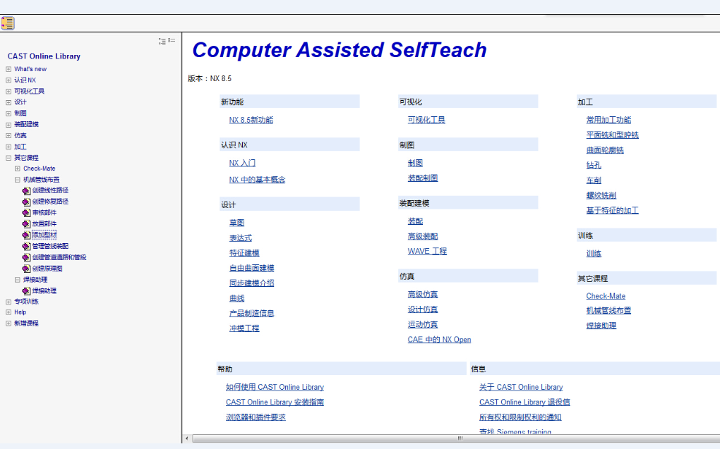Click the horizontal scrollbar thumb
Image resolution: width=720 pixels, height=449 pixels.
(x=460, y=438)
